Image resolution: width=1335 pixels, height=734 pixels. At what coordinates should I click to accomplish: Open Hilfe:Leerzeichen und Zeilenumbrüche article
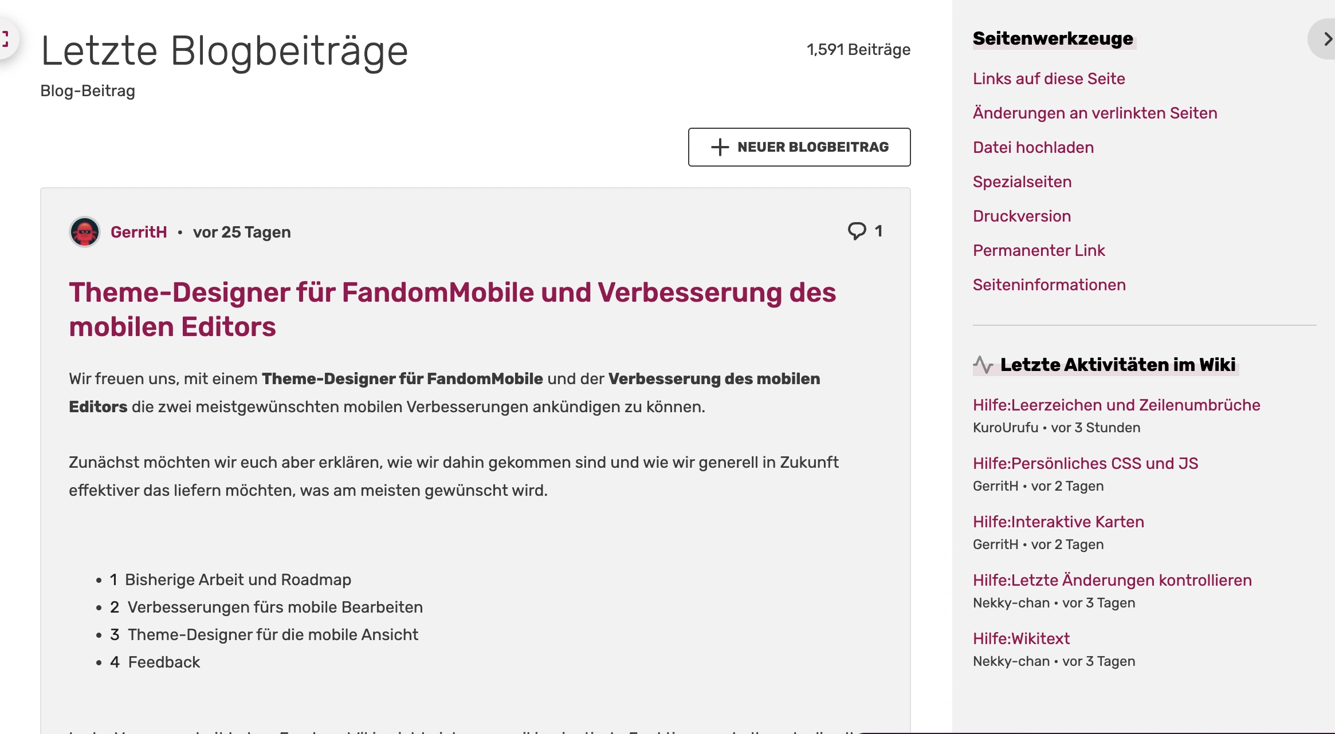point(1116,405)
